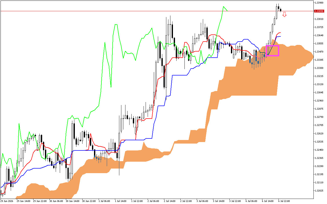Screen dimensions: 327x204
Task: Click the 1 Jul 22:00 time label
Action: click(x=137, y=201)
